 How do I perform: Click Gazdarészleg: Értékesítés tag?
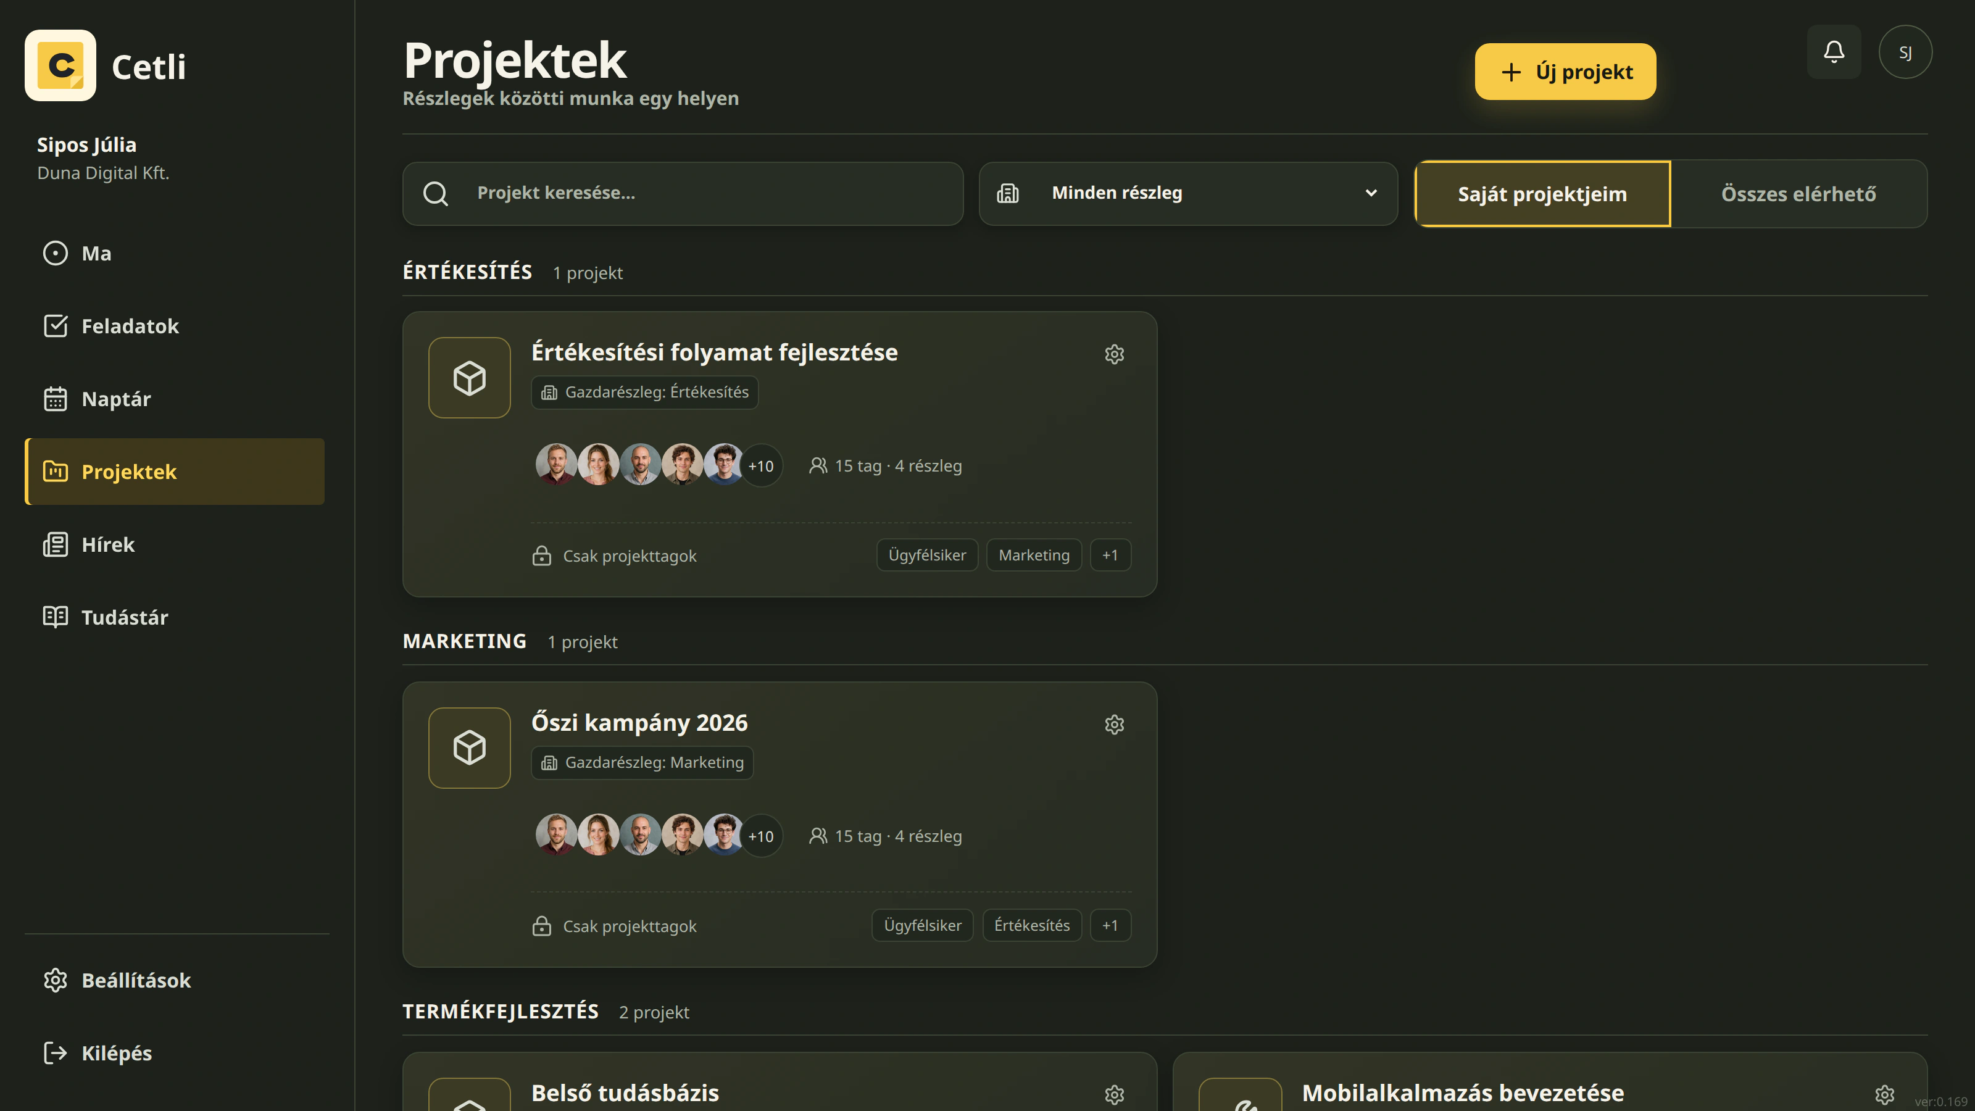click(645, 392)
